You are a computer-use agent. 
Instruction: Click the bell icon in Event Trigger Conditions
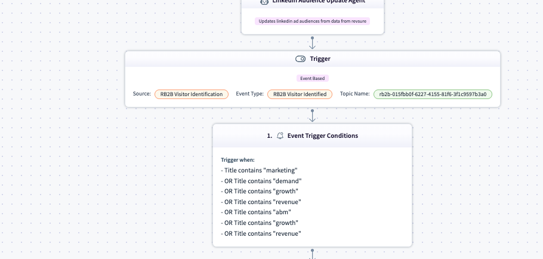280,135
